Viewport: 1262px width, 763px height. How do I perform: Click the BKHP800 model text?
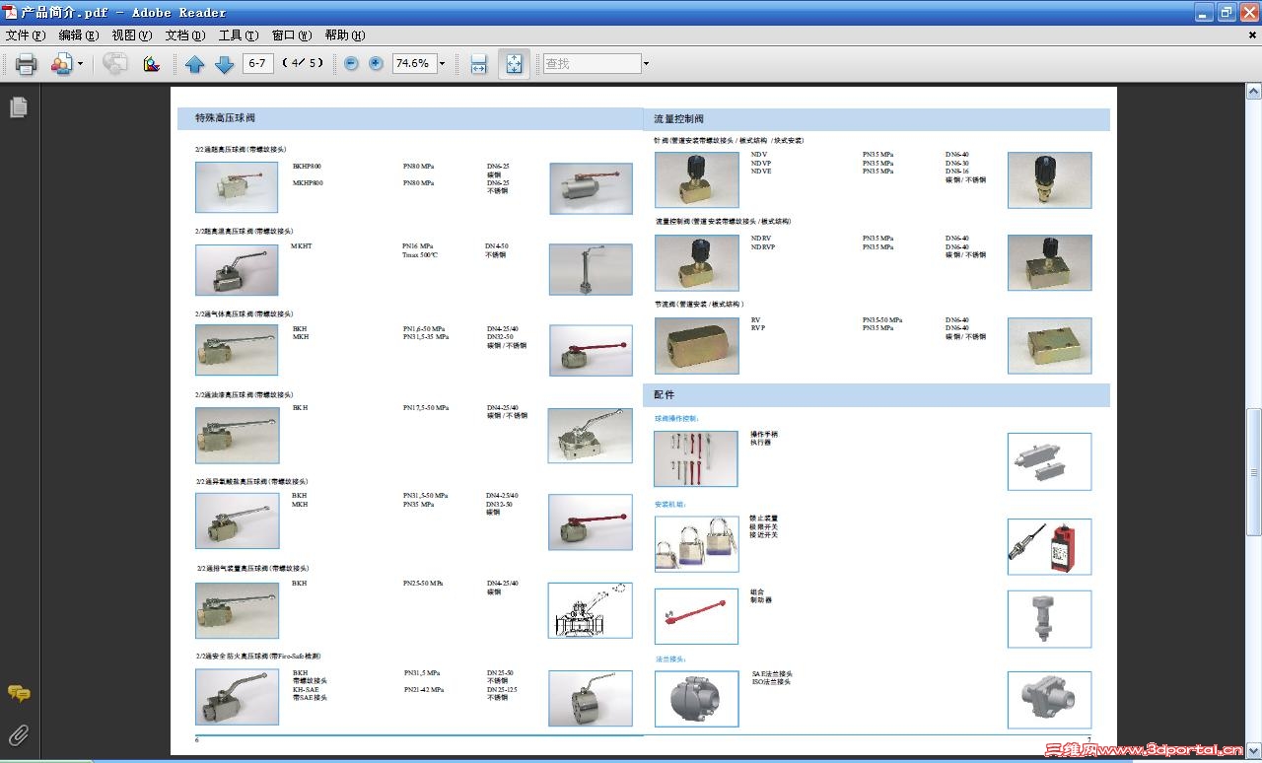pyautogui.click(x=307, y=167)
